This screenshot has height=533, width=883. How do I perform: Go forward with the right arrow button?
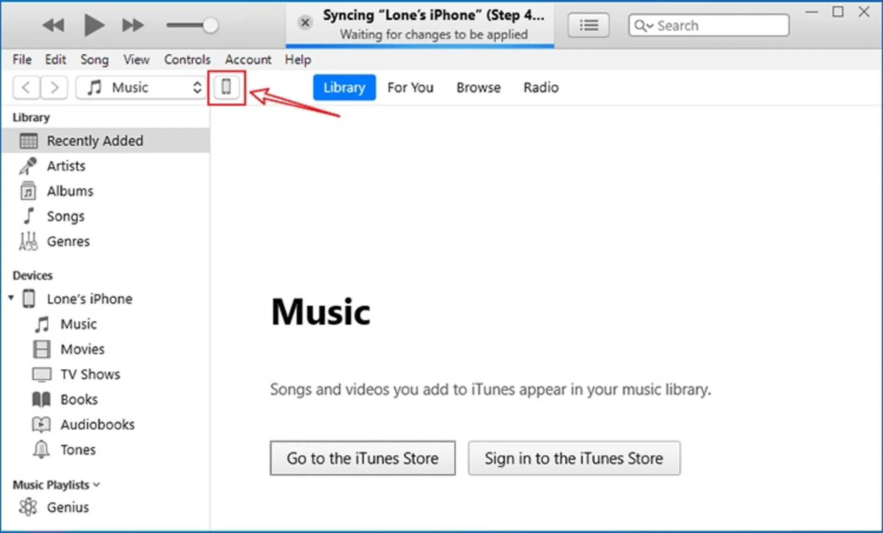pyautogui.click(x=54, y=87)
